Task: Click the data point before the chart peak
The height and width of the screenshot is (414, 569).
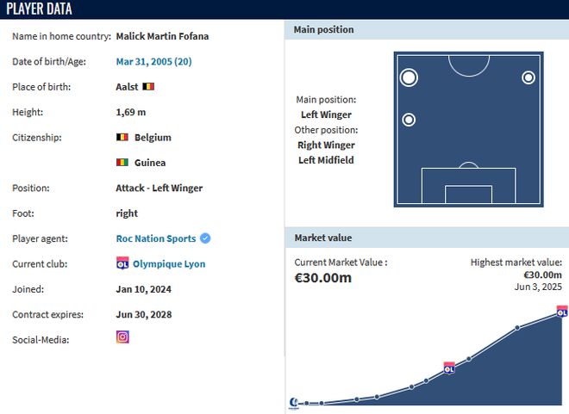Action: pyautogui.click(x=517, y=328)
